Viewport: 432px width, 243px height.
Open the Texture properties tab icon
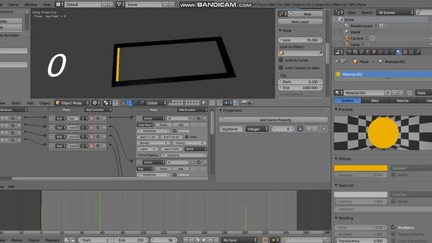(x=405, y=52)
